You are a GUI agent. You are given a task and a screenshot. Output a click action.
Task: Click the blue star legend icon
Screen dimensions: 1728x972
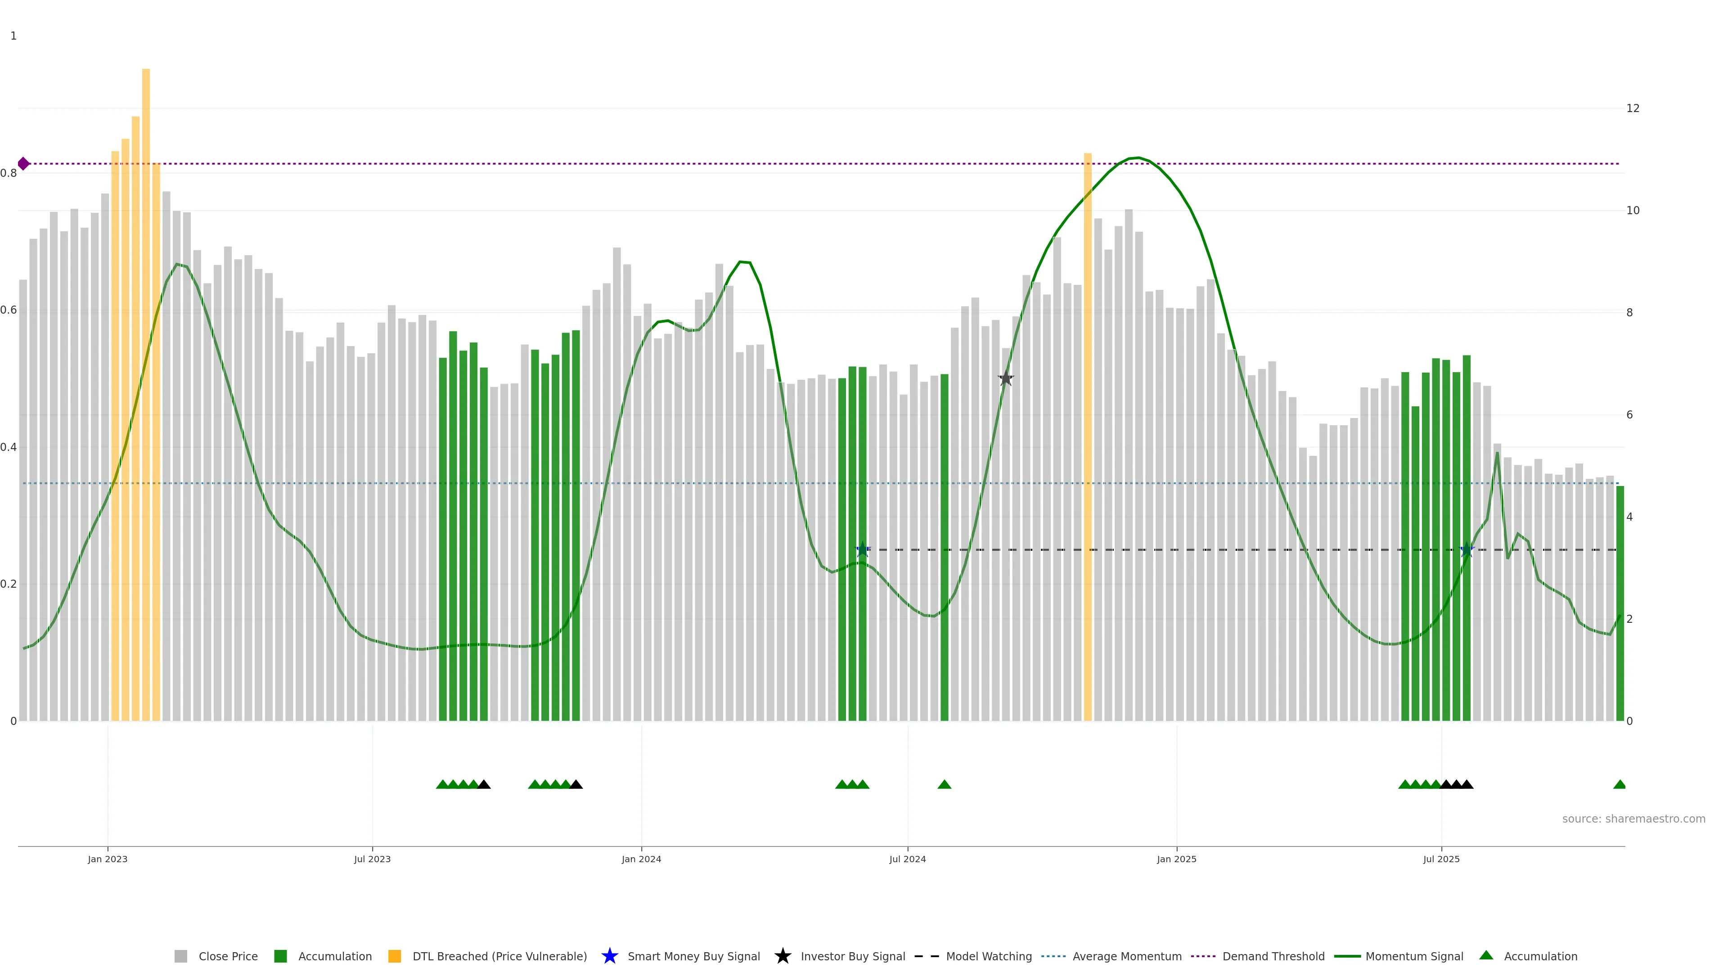coord(609,956)
